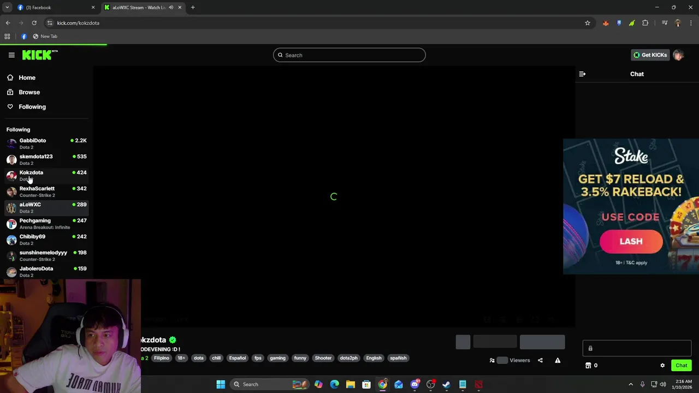The image size is (699, 393).
Task: Open the Windows Start menu
Action: tap(221, 384)
